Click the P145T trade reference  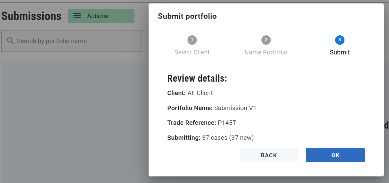click(x=227, y=123)
